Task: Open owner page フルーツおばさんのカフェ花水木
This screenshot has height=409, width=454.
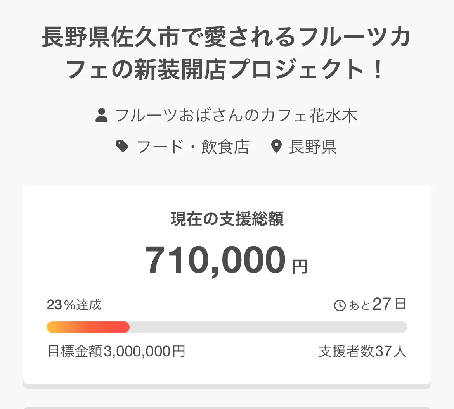Action: point(236,116)
